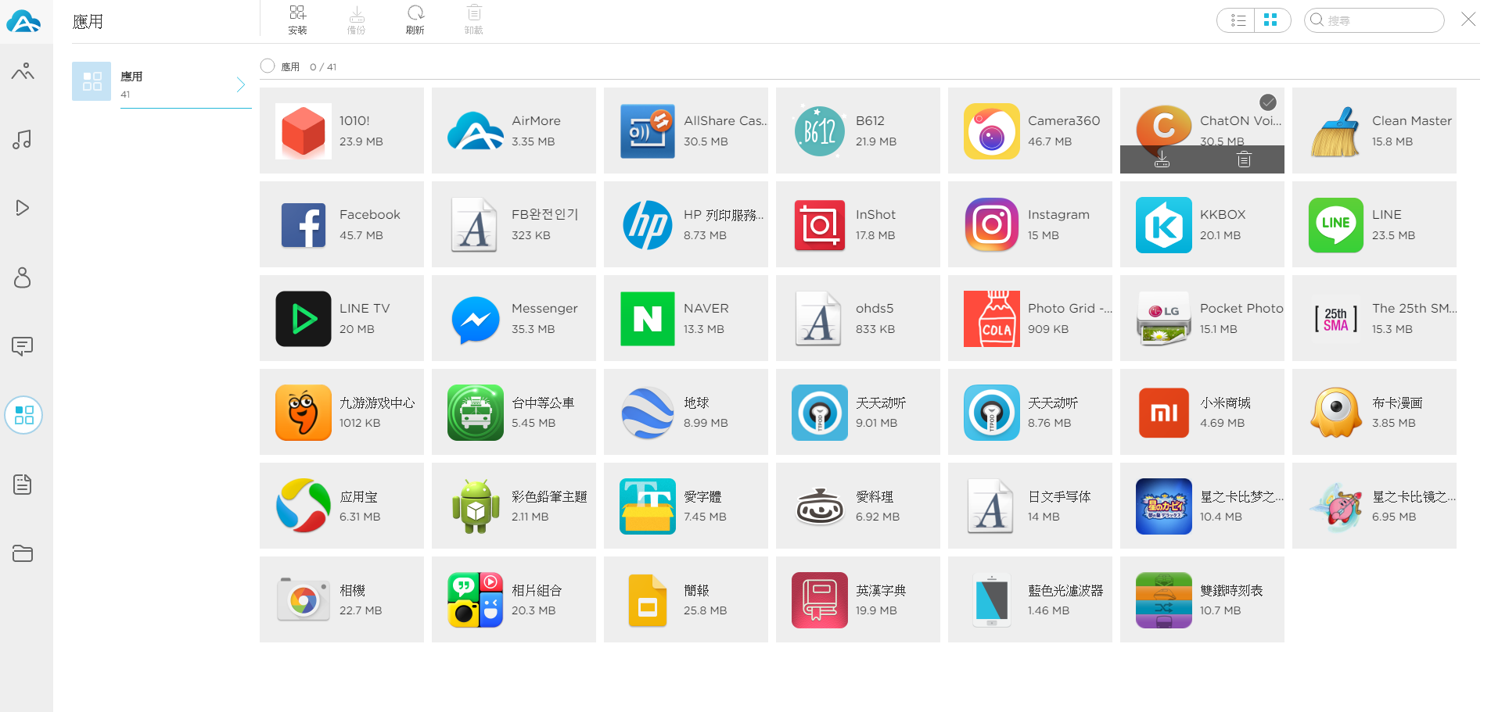The height and width of the screenshot is (712, 1491).
Task: Switch to grid view
Action: [x=1272, y=20]
